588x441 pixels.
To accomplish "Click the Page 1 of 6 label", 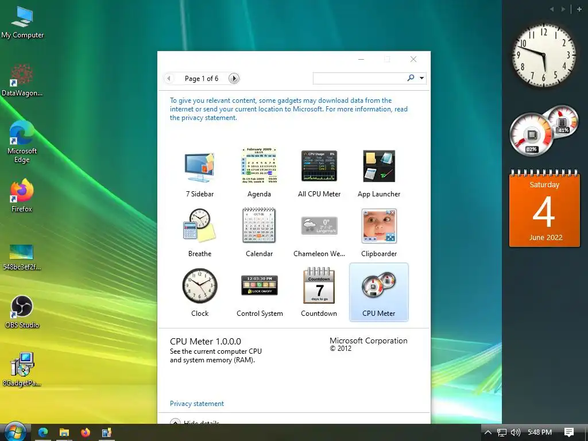I will pos(202,78).
